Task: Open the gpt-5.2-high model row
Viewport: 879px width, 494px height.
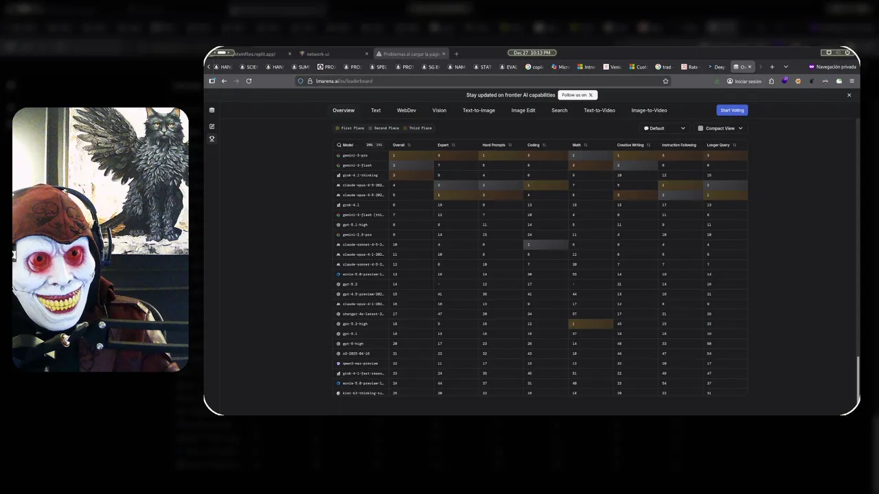Action: 541,324
